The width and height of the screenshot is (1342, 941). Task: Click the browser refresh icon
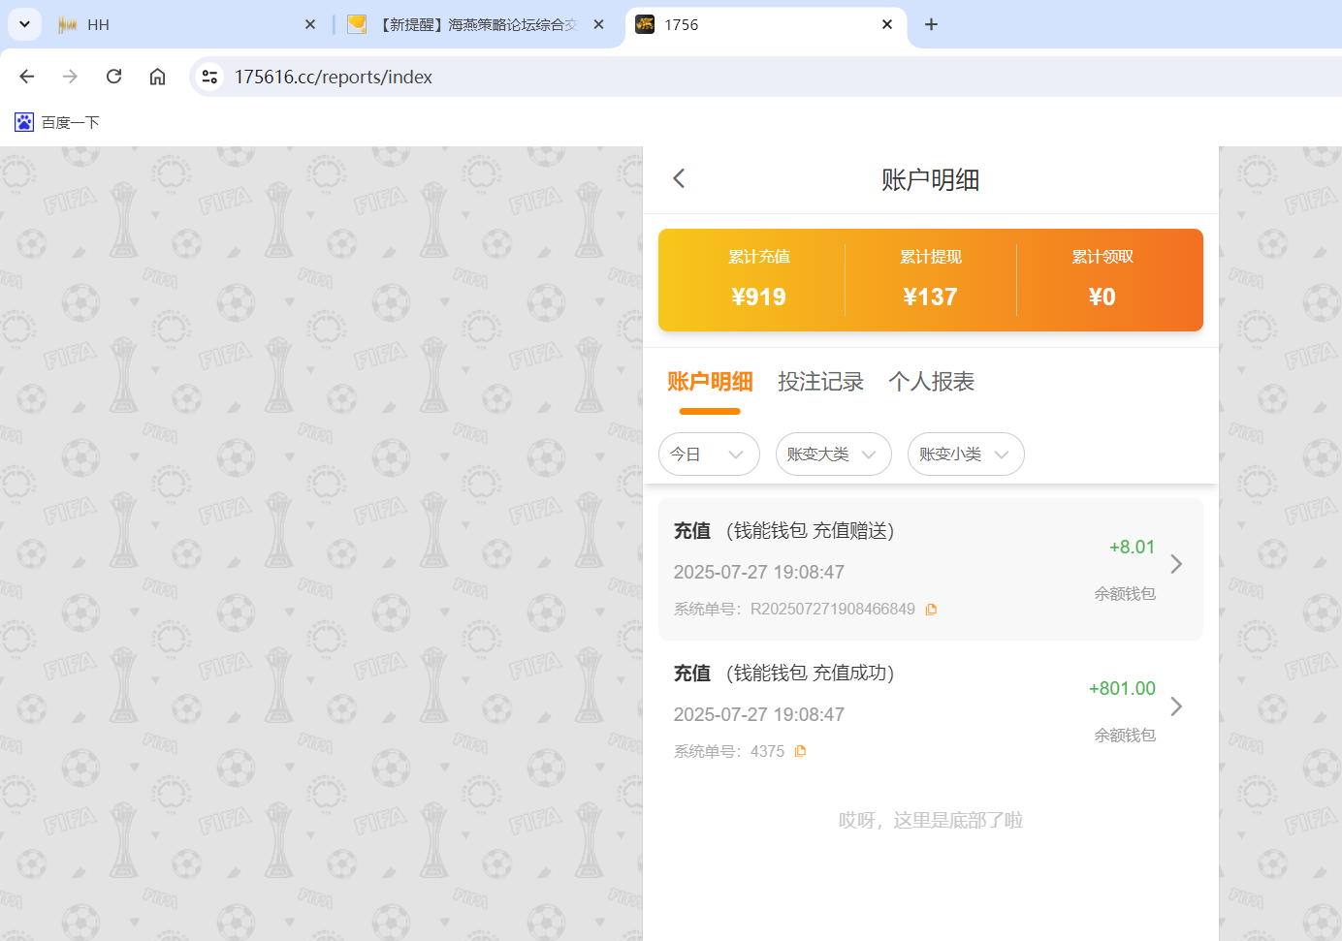click(113, 77)
